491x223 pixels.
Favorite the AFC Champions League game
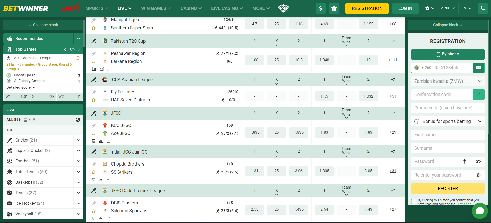[x=78, y=58]
